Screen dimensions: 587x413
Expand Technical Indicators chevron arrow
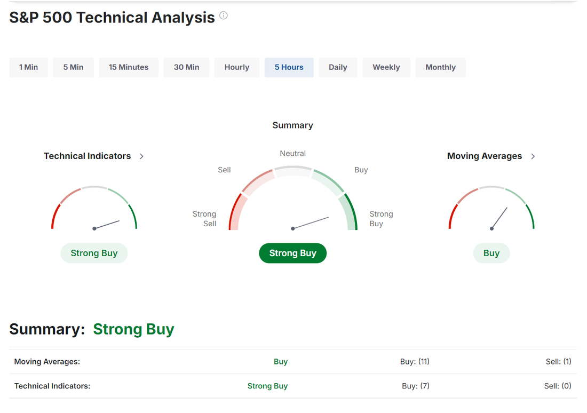tap(141, 156)
